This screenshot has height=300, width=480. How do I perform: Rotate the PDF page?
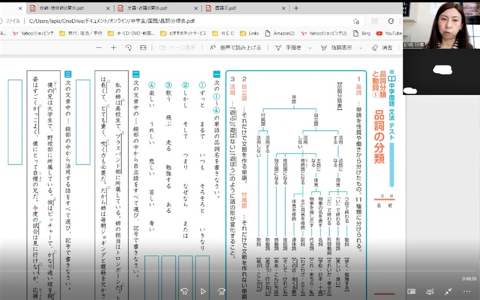pyautogui.click(x=128, y=48)
